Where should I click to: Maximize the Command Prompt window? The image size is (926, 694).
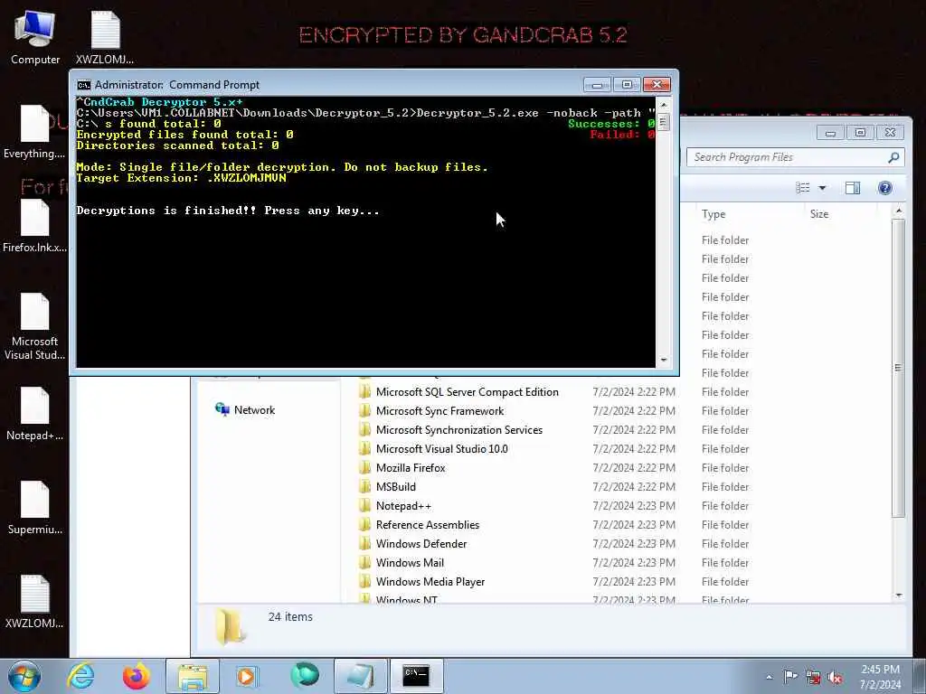[627, 85]
